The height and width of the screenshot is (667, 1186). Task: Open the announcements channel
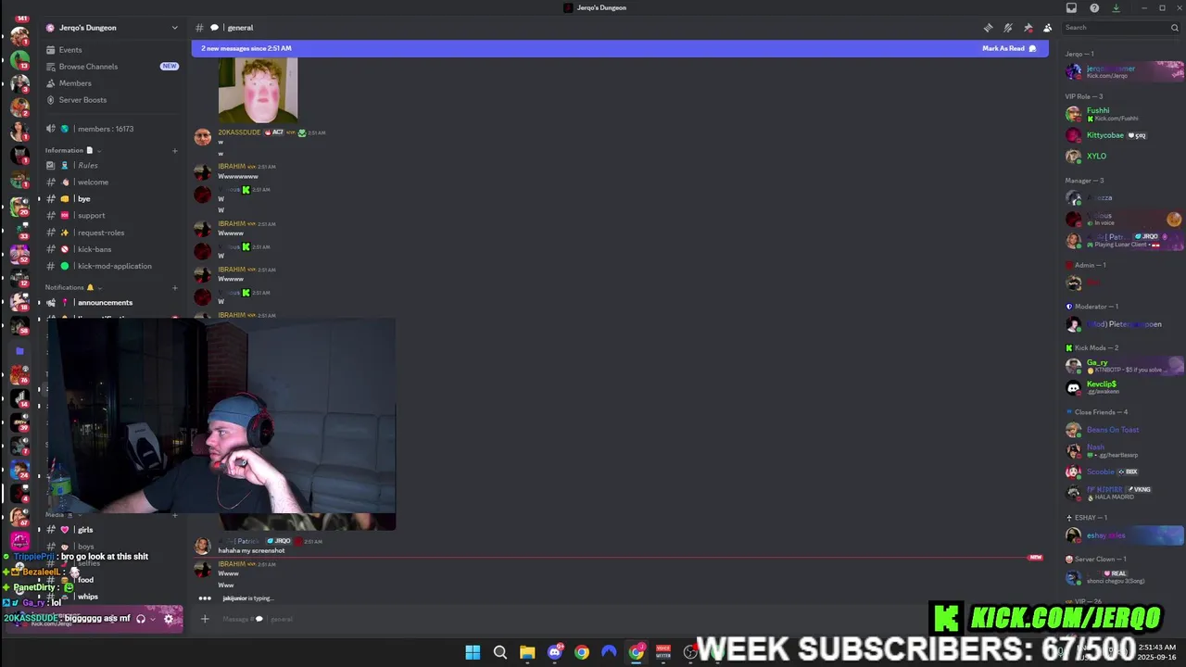(112, 302)
